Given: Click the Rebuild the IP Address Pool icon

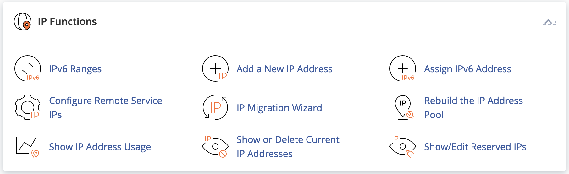Looking at the screenshot, I should pyautogui.click(x=403, y=107).
